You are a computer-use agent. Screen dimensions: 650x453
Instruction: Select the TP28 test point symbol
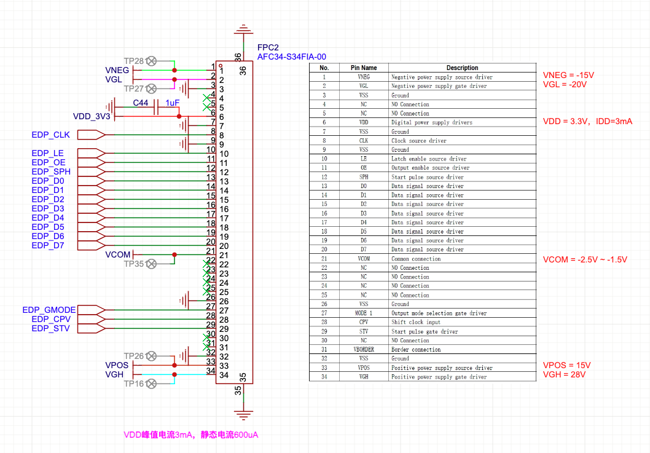(x=152, y=61)
